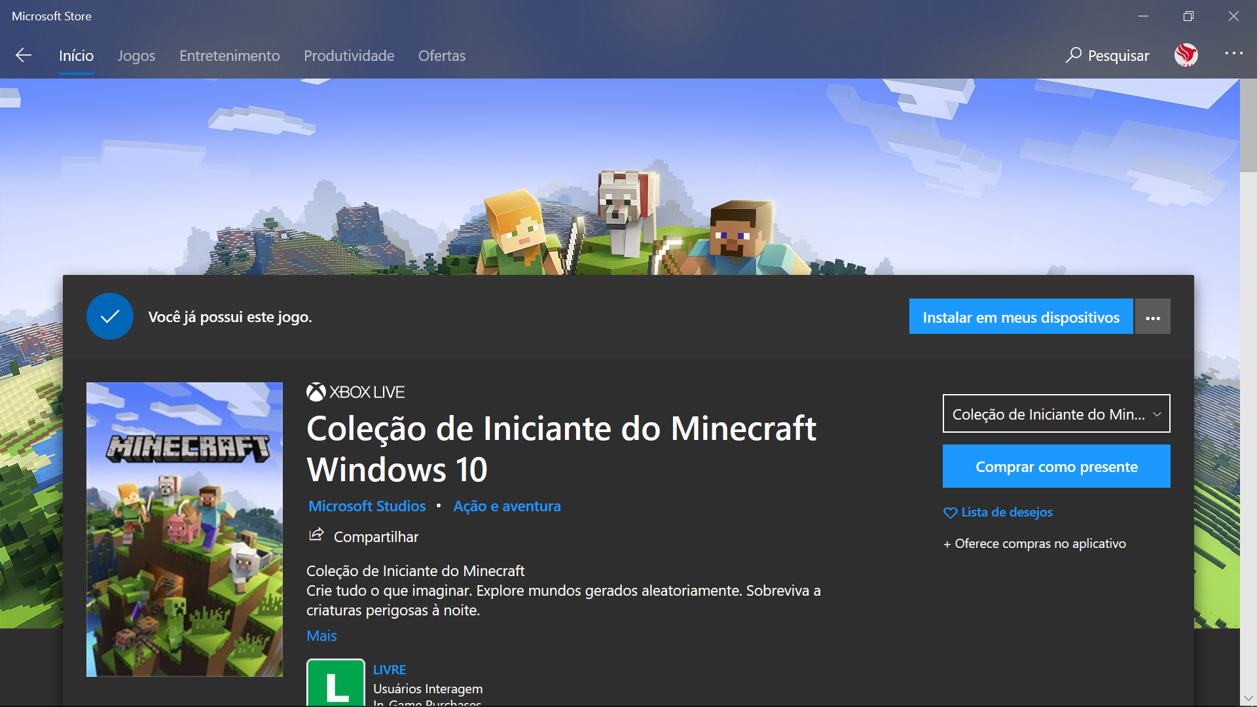
Task: Minimize the Microsoft Store window
Action: [x=1143, y=16]
